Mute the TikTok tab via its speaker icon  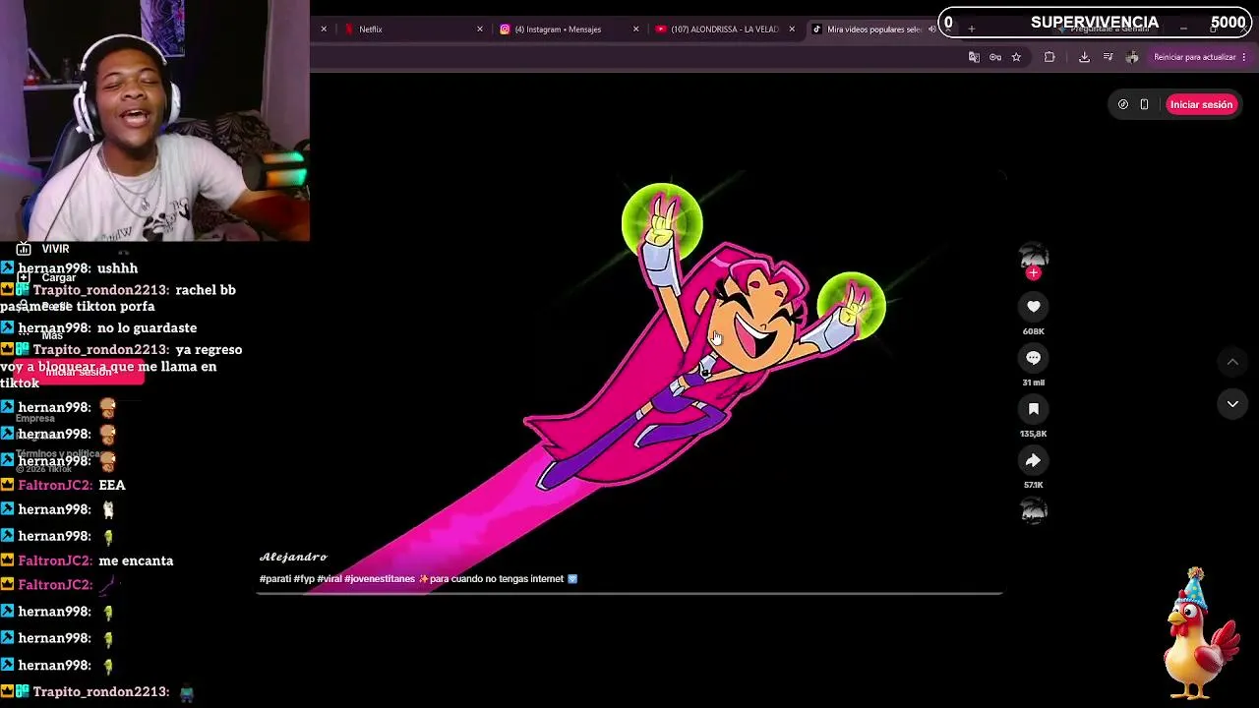click(x=931, y=29)
